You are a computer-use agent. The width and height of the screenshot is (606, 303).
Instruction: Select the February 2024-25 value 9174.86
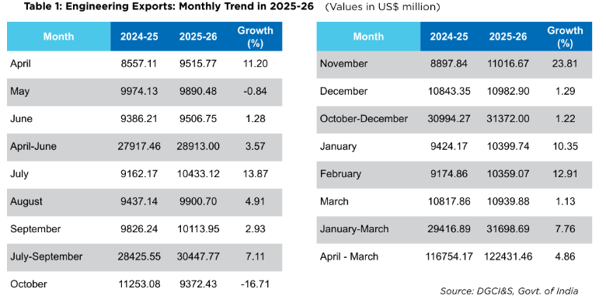[x=449, y=174]
